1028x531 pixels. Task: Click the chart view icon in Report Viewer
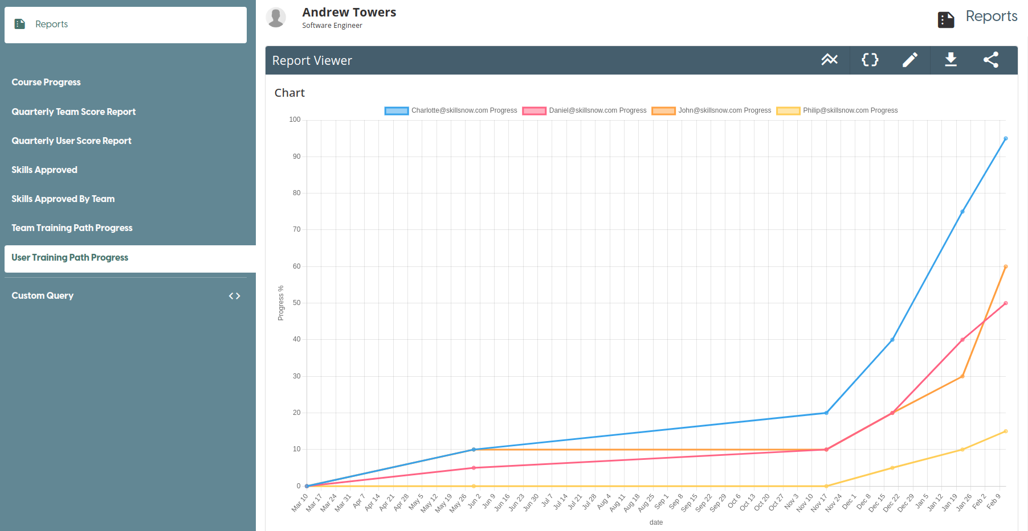coord(829,60)
